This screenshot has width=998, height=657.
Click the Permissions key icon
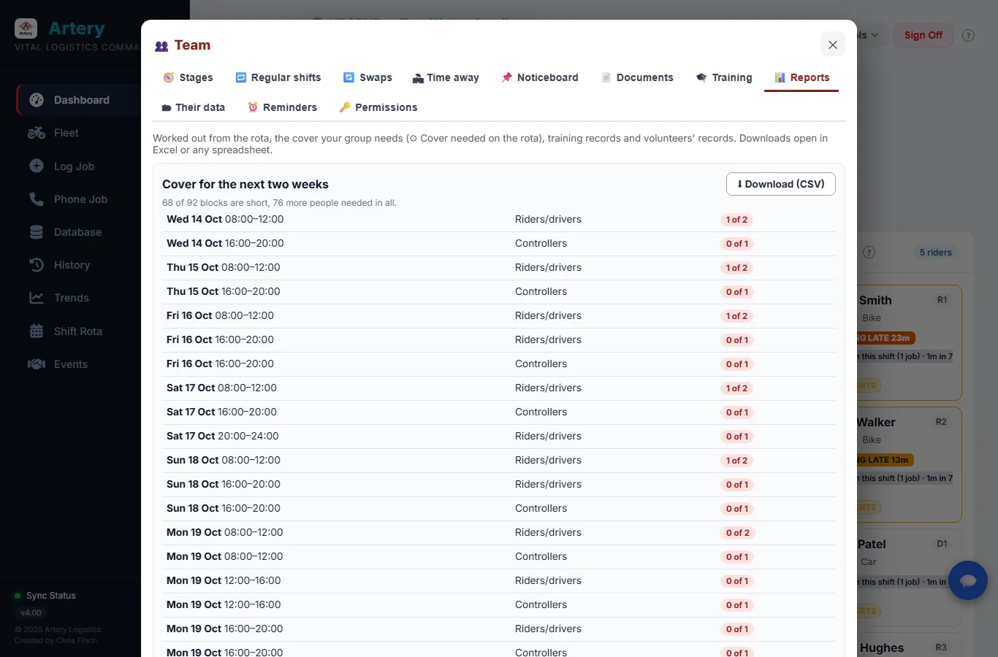coord(345,107)
